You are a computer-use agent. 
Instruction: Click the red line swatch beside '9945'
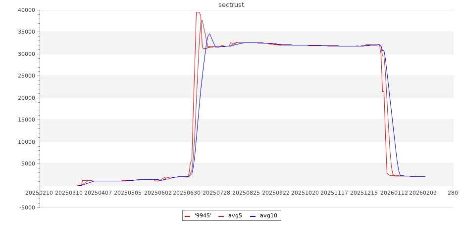pyautogui.click(x=188, y=216)
